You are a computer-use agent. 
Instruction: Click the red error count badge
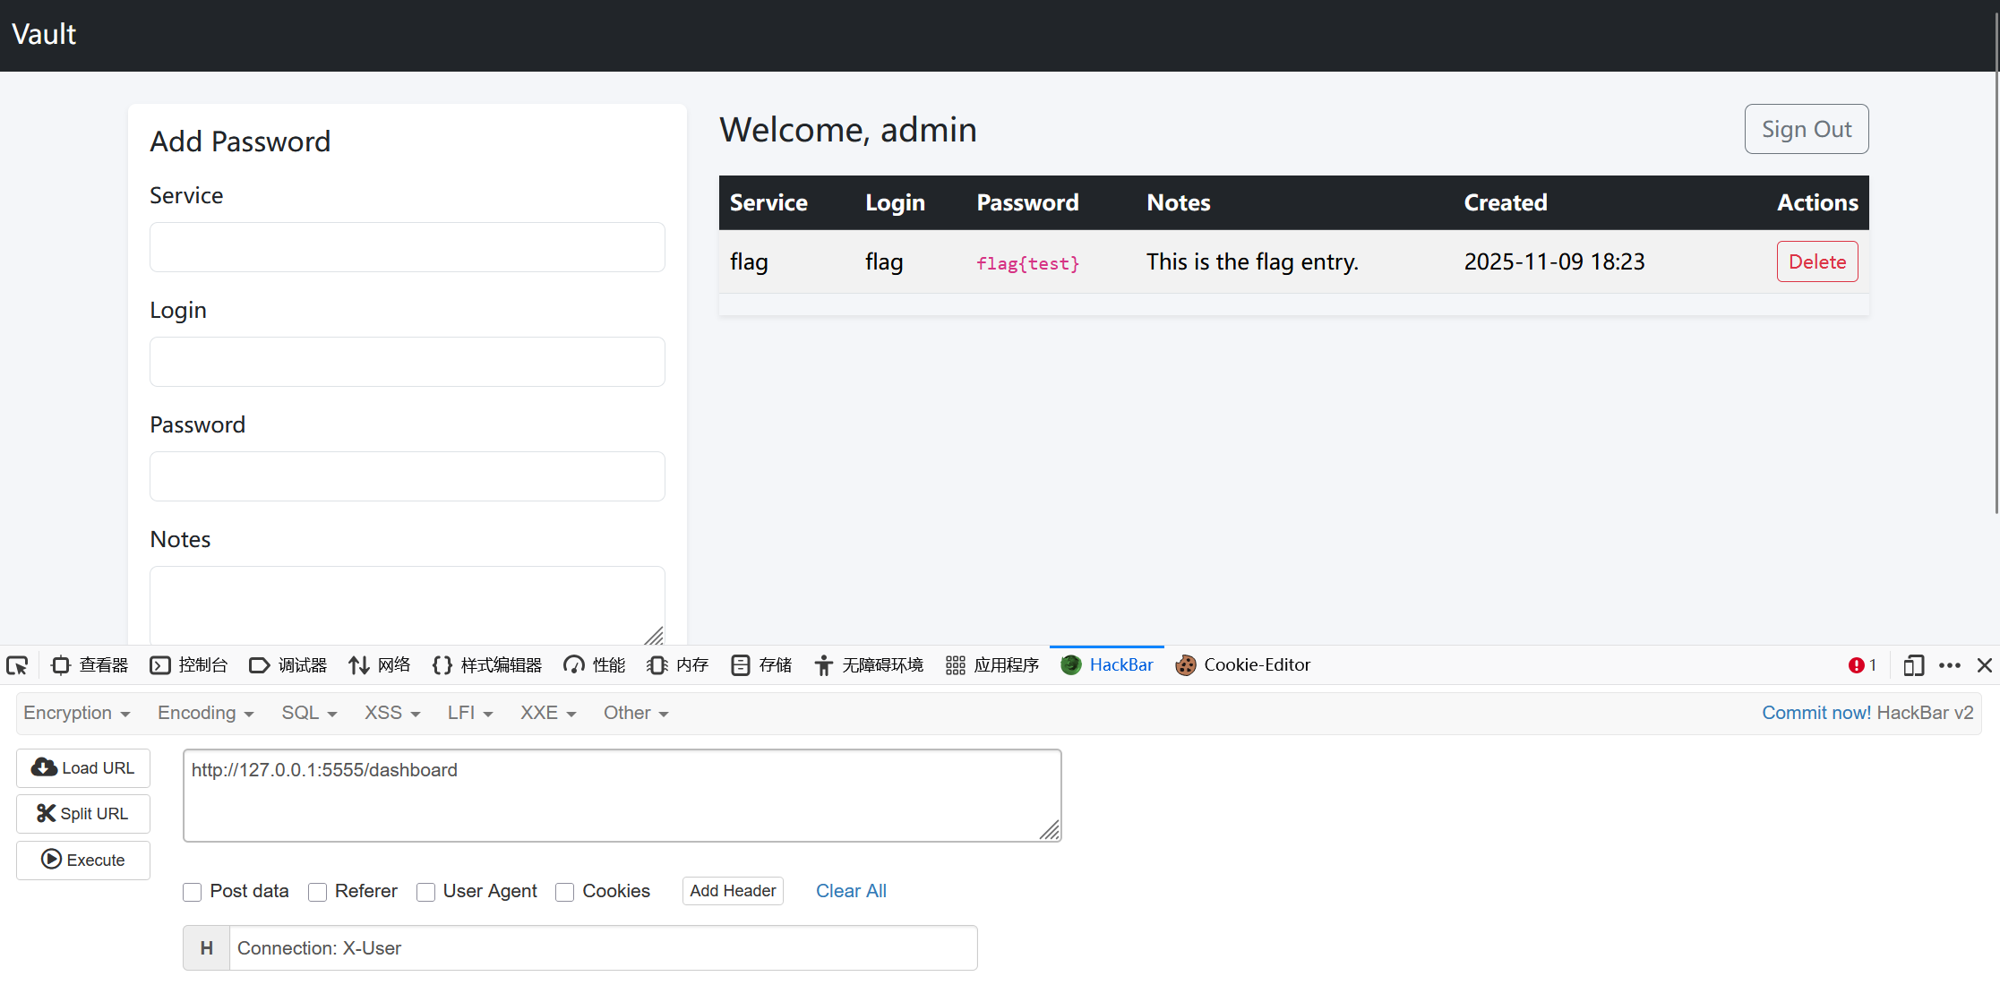coord(1862,665)
